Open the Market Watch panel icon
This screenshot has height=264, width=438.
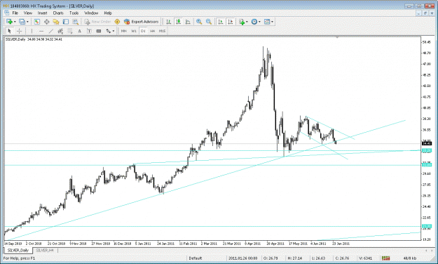point(37,22)
